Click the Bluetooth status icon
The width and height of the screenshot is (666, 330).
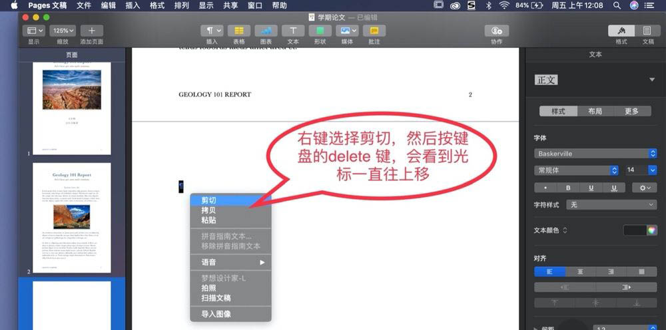coord(488,5)
